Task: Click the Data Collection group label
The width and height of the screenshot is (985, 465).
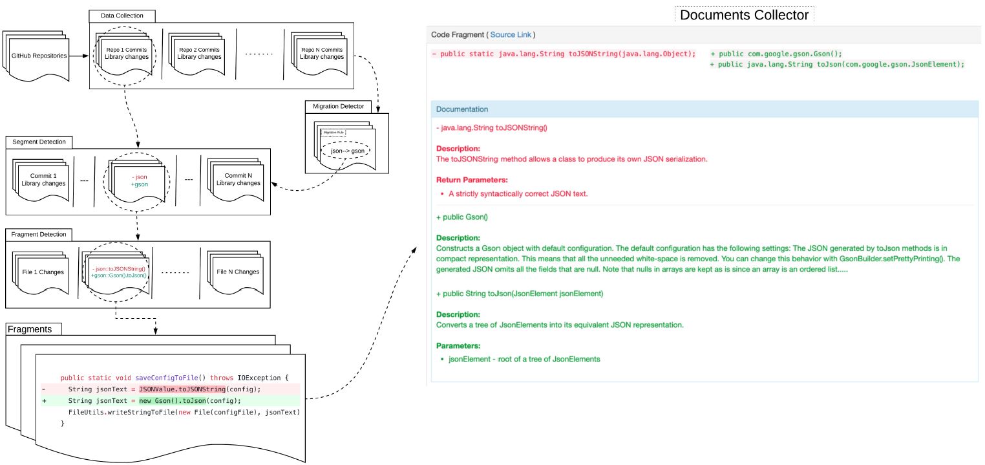Action: click(x=122, y=16)
